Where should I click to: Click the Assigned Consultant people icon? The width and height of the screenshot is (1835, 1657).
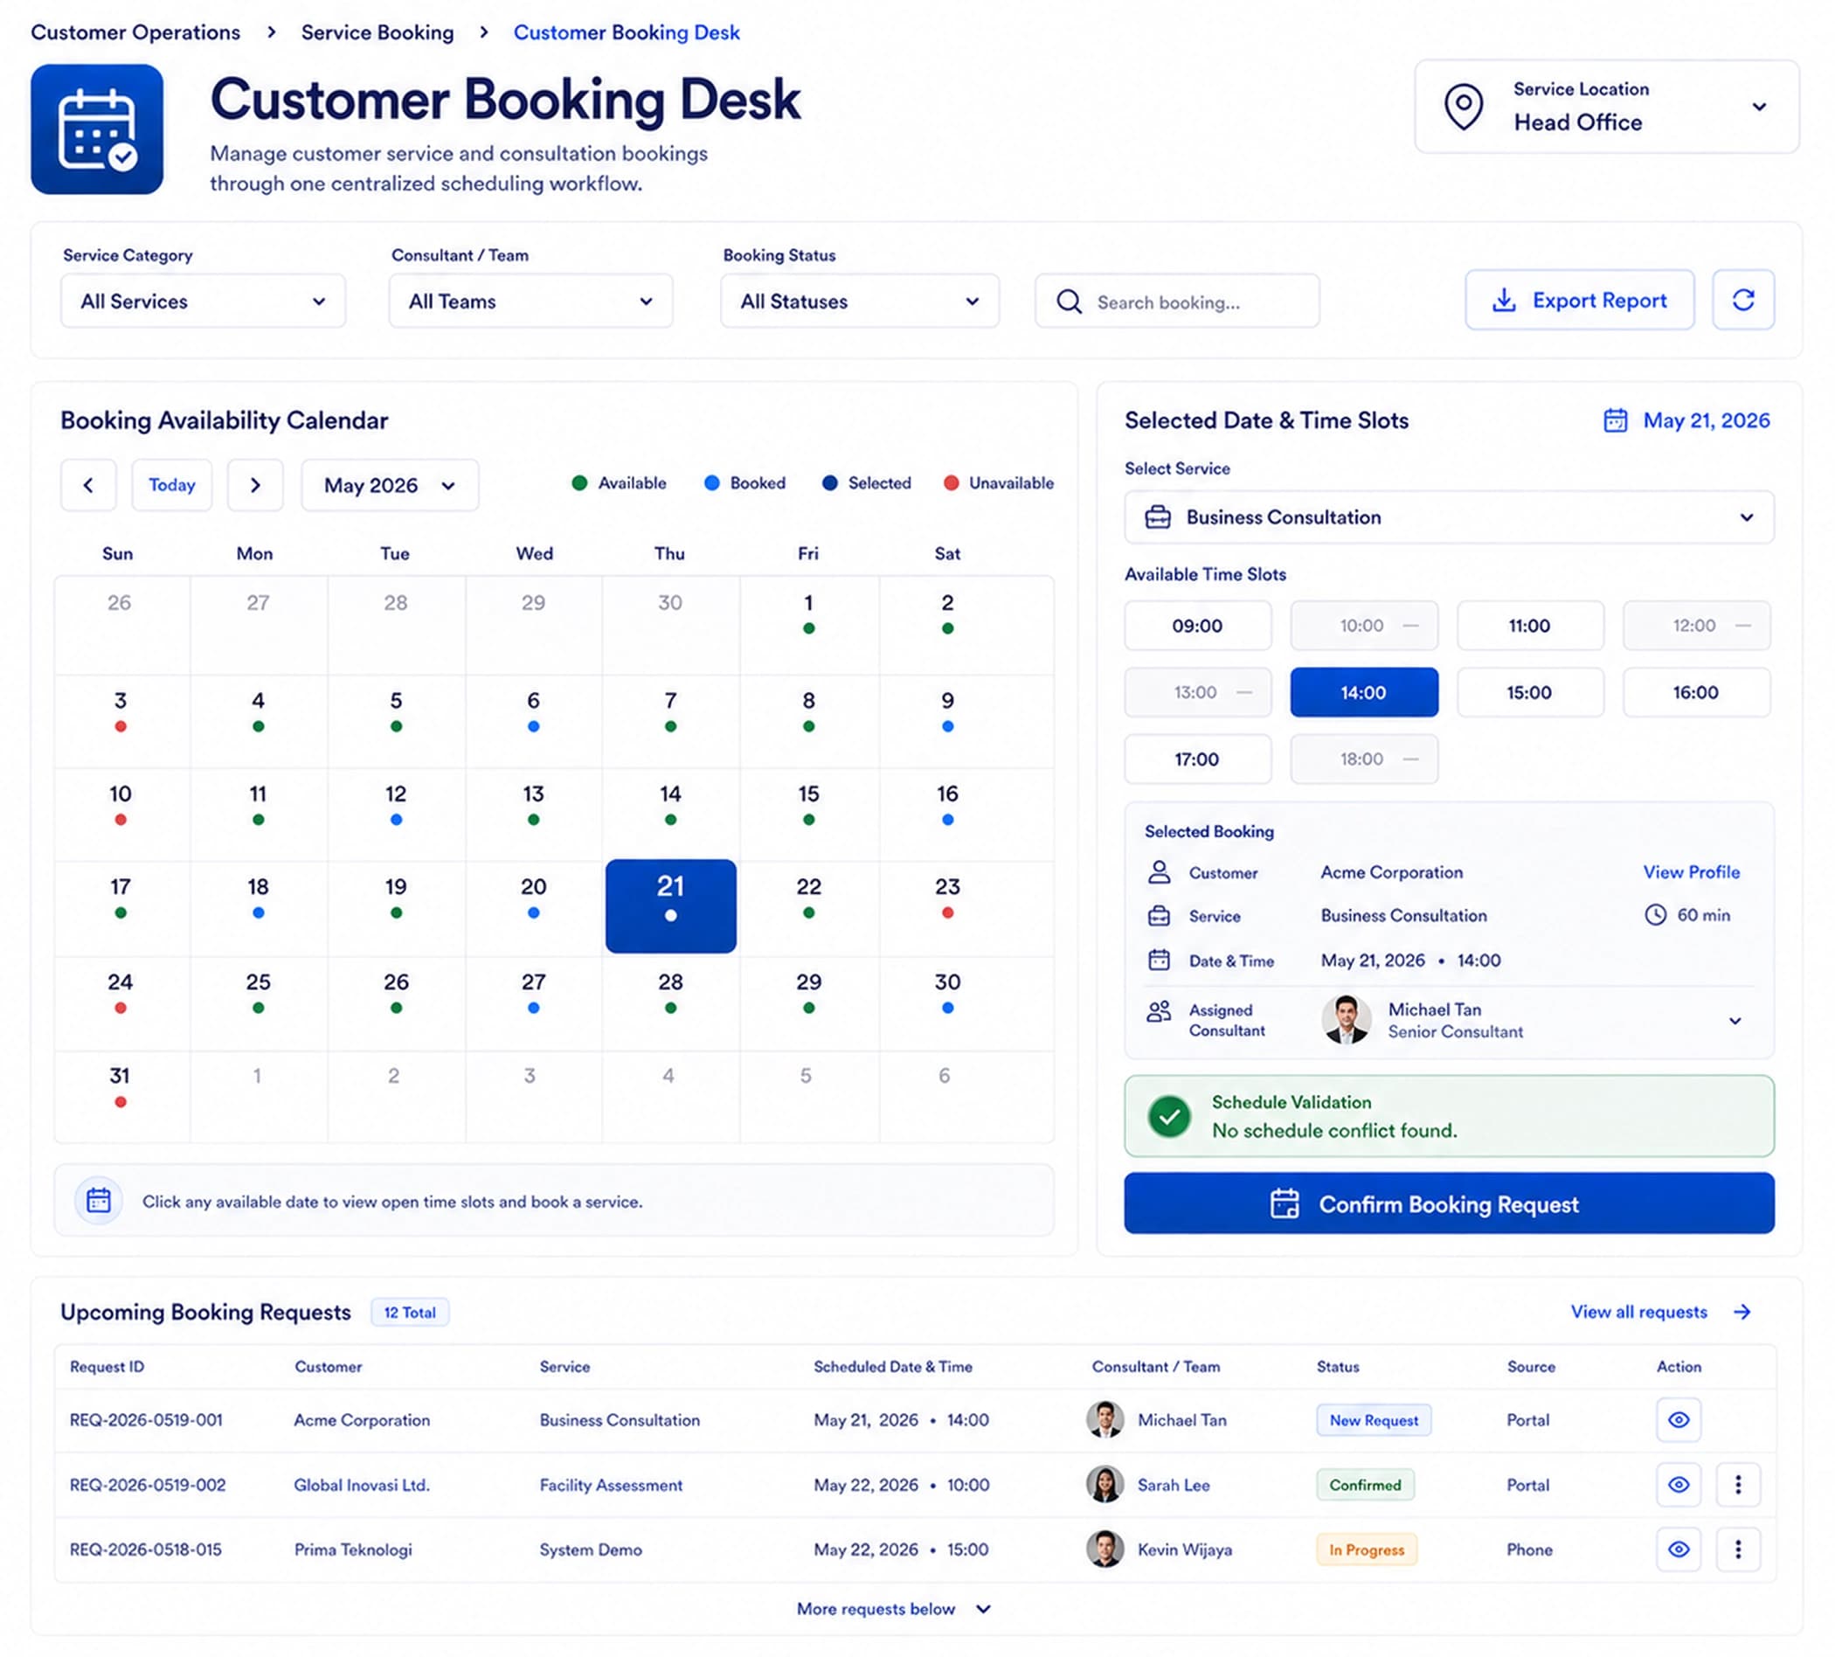[1159, 1011]
